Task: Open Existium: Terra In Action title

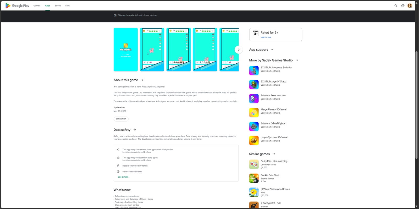Action: point(273,96)
